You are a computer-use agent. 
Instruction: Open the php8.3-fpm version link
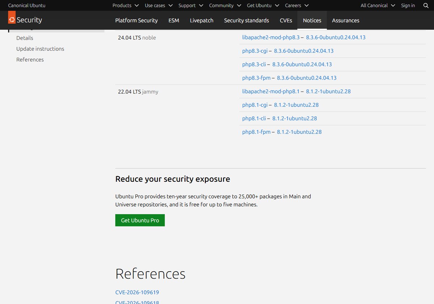point(307,78)
